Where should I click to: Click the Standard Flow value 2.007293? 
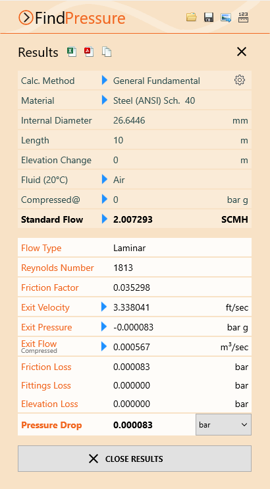coord(132,219)
